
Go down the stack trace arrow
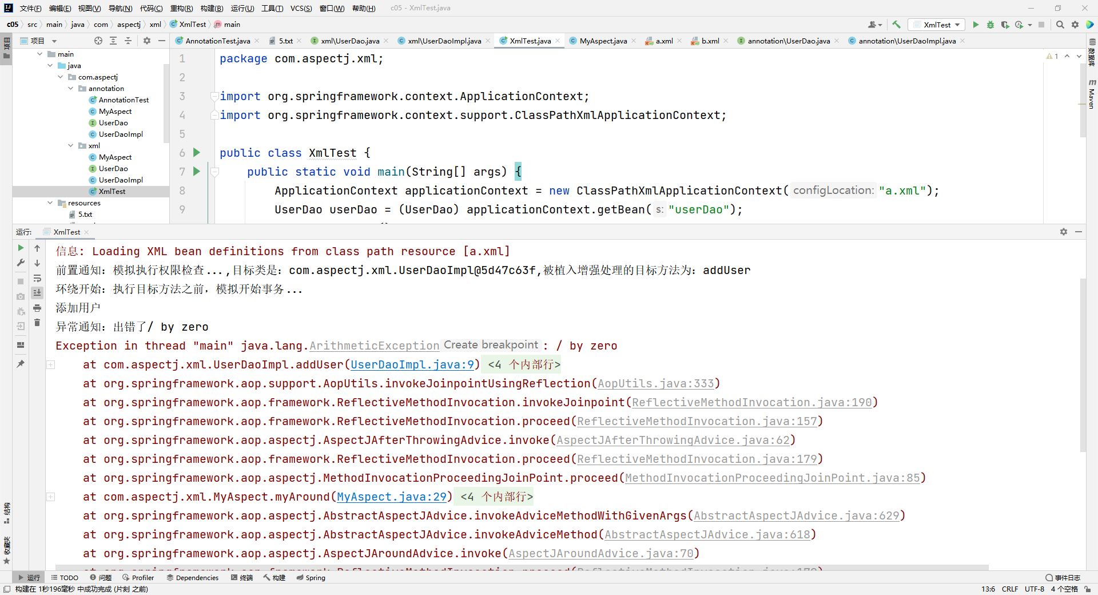pyautogui.click(x=37, y=263)
